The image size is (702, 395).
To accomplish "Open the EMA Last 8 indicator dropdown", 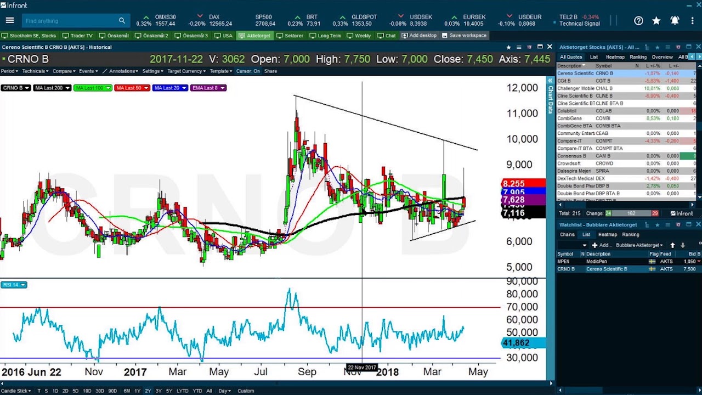I will tap(208, 88).
